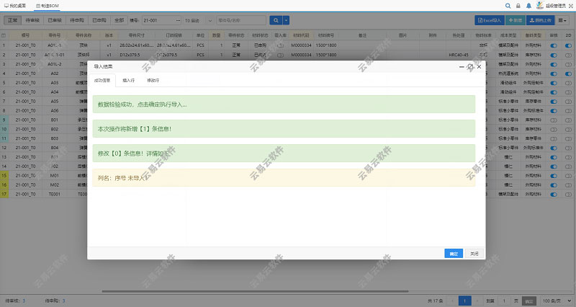Open the notification bell icon
Image resolution: width=576 pixels, height=307 pixels.
coord(528,5)
